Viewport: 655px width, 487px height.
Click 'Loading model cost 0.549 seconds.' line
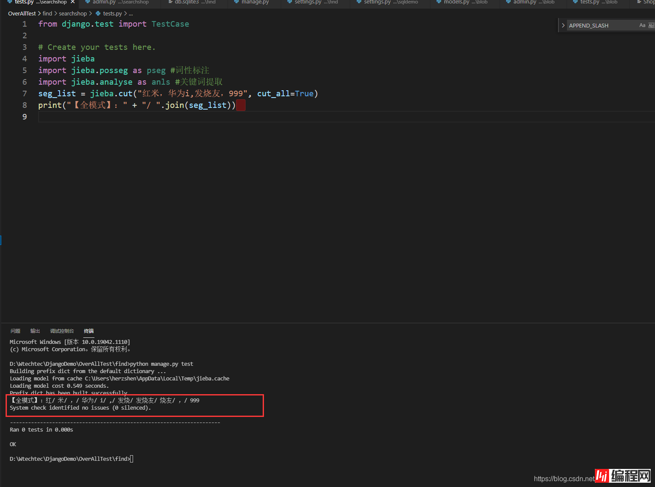[59, 386]
